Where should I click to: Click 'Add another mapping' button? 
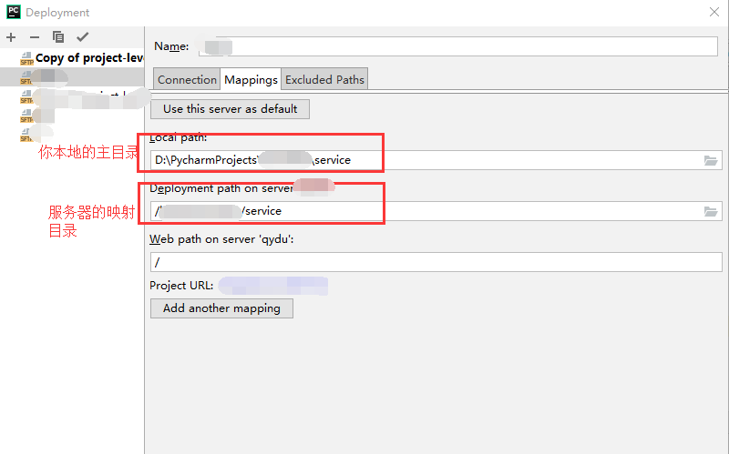coord(221,308)
